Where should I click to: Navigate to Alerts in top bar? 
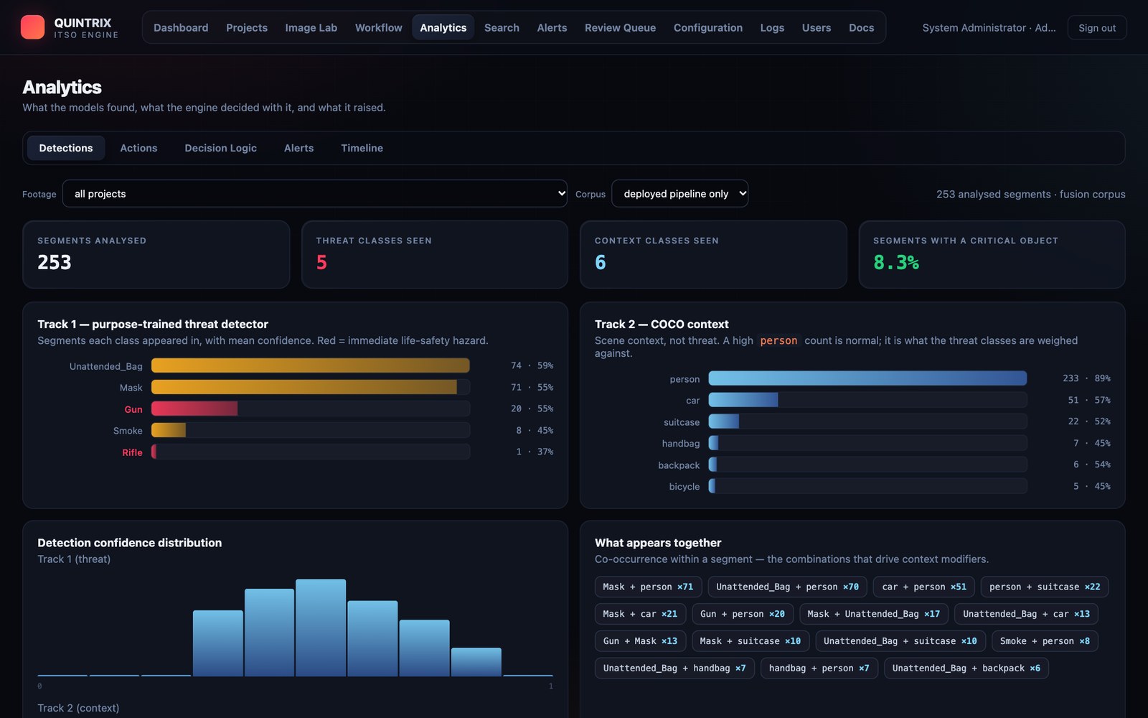pyautogui.click(x=552, y=27)
